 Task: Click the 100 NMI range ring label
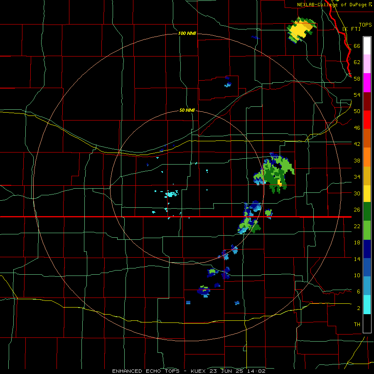pos(187,33)
